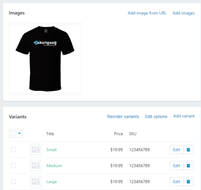This screenshot has width=201, height=190.
Task: Click Add image from URL link
Action: click(x=147, y=13)
